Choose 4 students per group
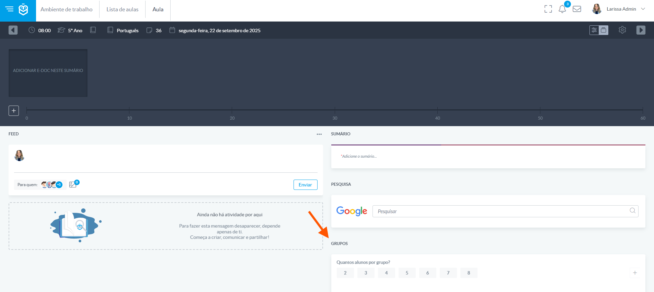Viewport: 654px width, 292px height. click(387, 273)
